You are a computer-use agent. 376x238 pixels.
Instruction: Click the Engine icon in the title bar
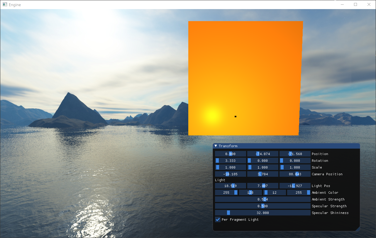[5, 4]
